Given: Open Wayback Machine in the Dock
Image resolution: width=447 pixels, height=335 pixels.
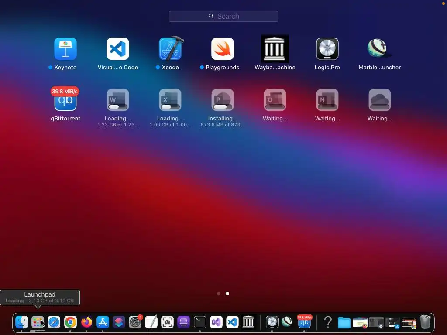Looking at the screenshot, I should point(248,322).
